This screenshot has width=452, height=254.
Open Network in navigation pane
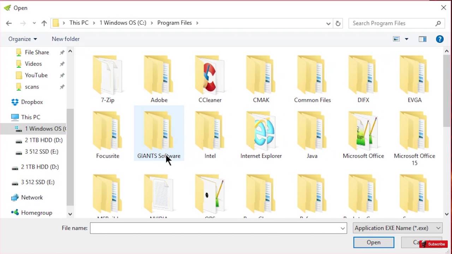(x=32, y=198)
